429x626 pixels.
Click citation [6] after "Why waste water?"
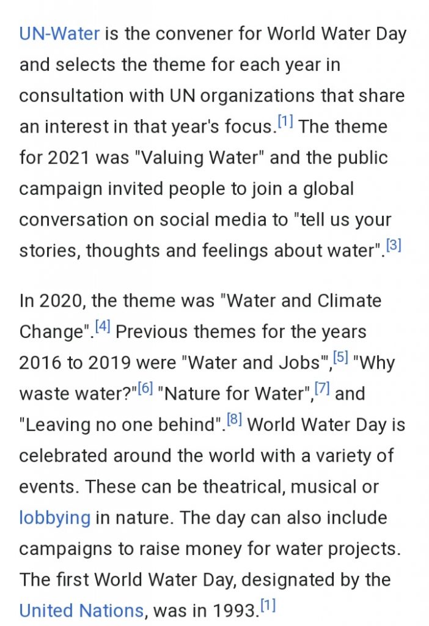point(144,389)
